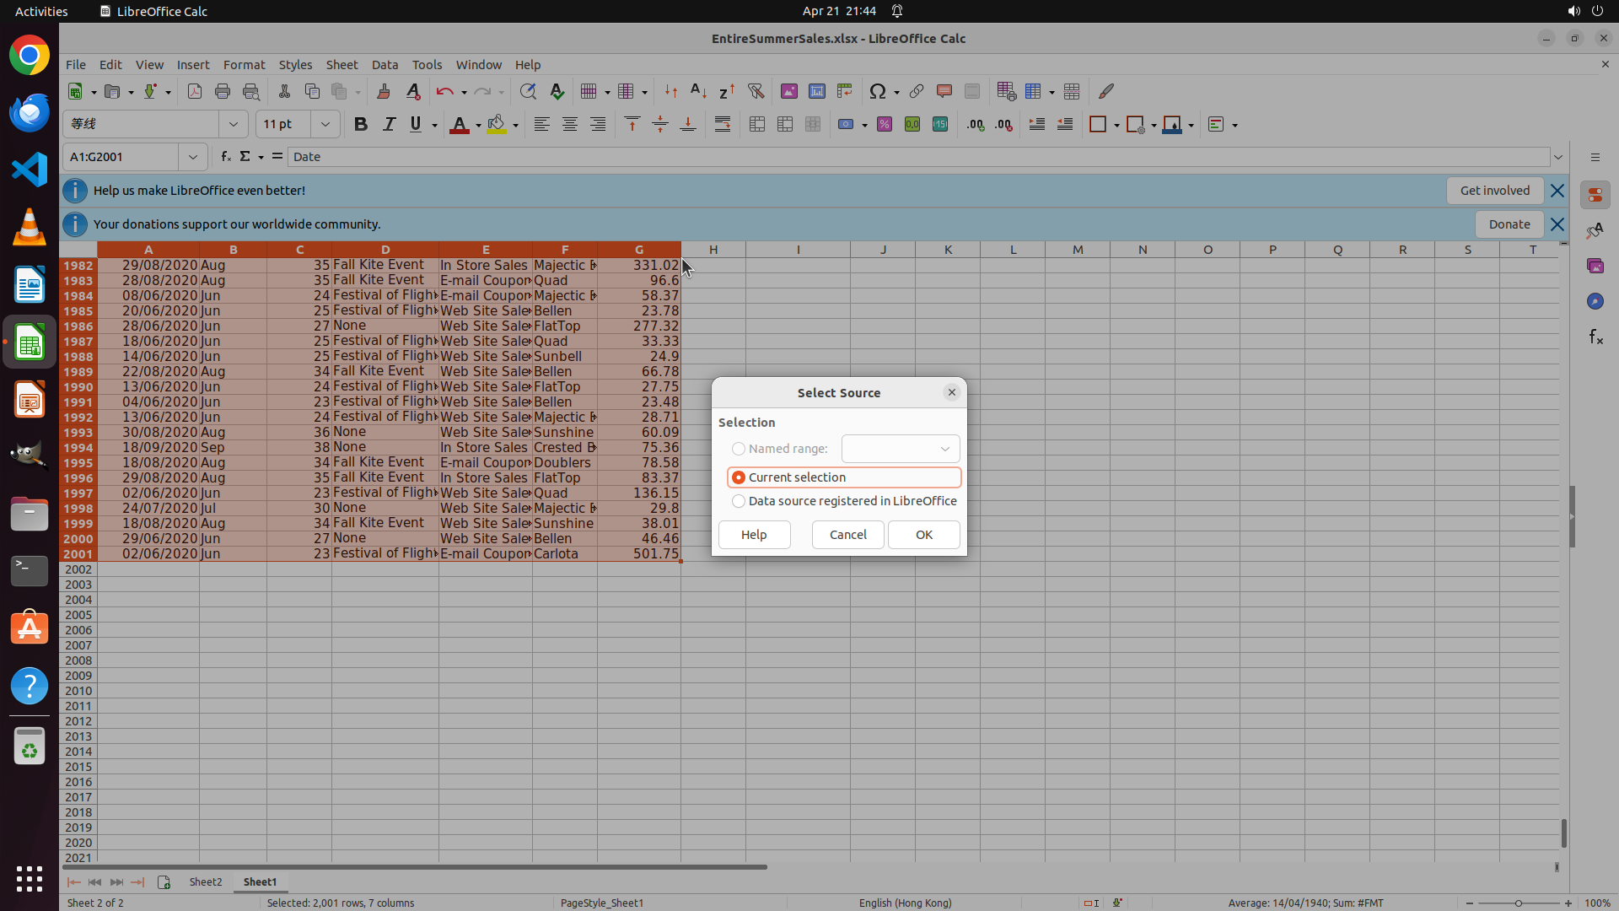Click the Insert Special Character icon

[877, 91]
